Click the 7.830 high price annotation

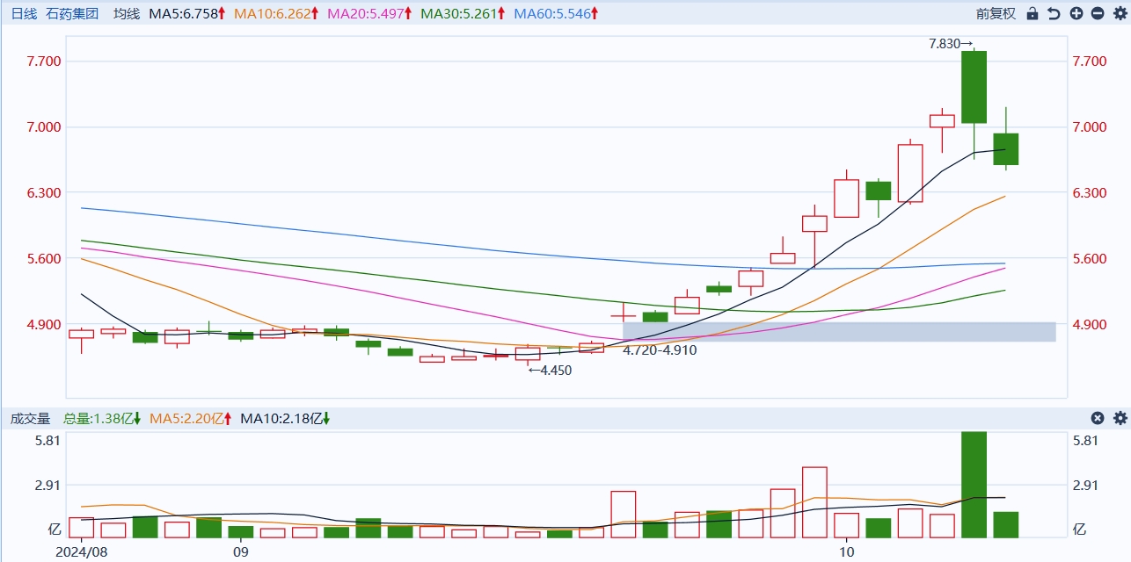951,43
